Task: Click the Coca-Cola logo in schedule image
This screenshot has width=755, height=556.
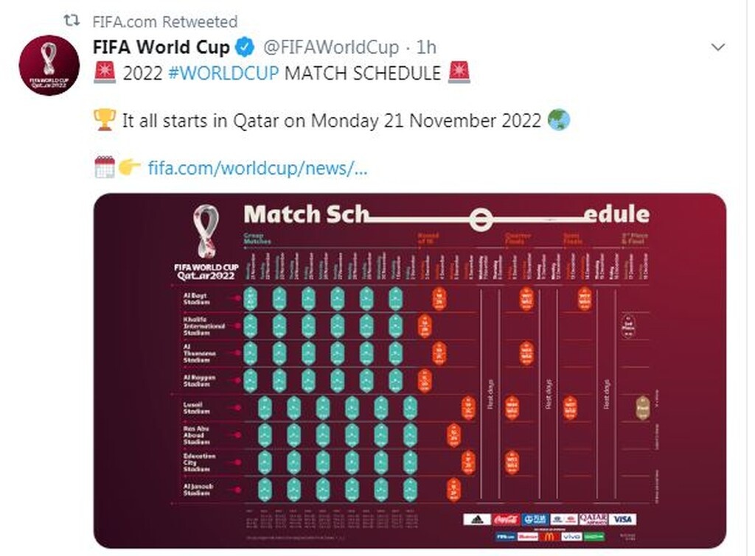Action: point(505,519)
